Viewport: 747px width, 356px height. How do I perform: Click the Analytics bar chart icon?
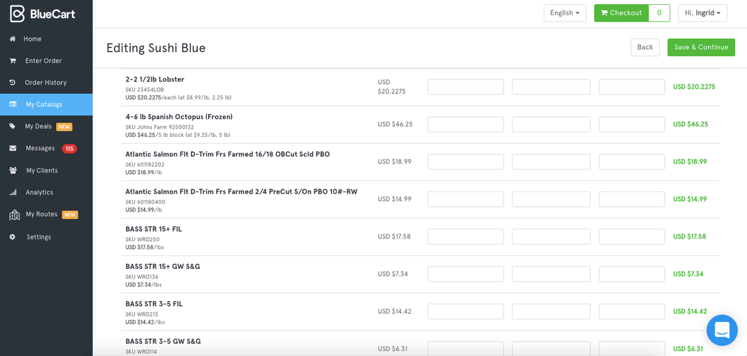pos(13,193)
